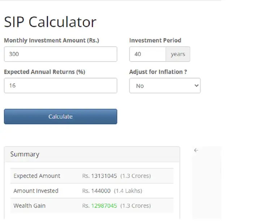Screen dimensions: 253x221
Task: Click the (1.4 Lakhs) amount text
Action: (128, 191)
